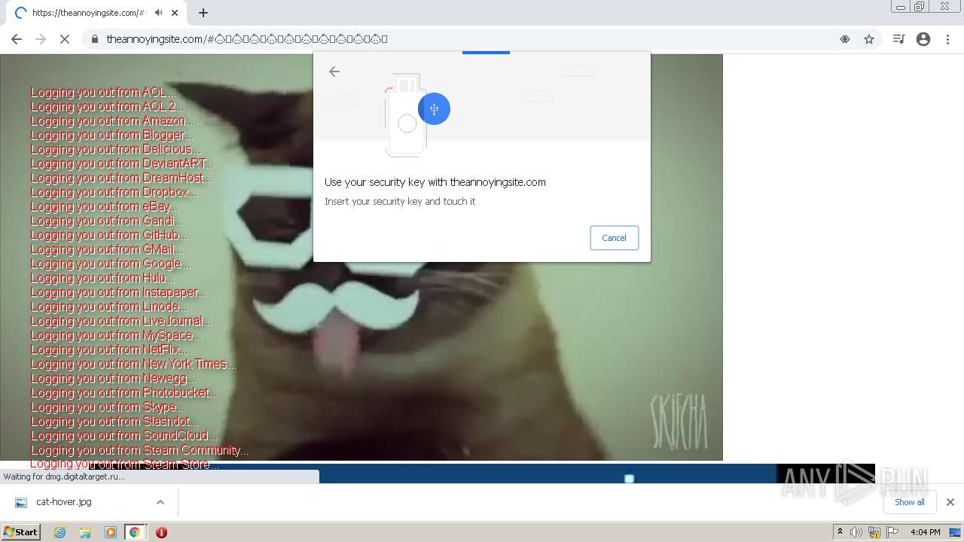Close the downloads bar
This screenshot has width=964, height=542.
(950, 502)
